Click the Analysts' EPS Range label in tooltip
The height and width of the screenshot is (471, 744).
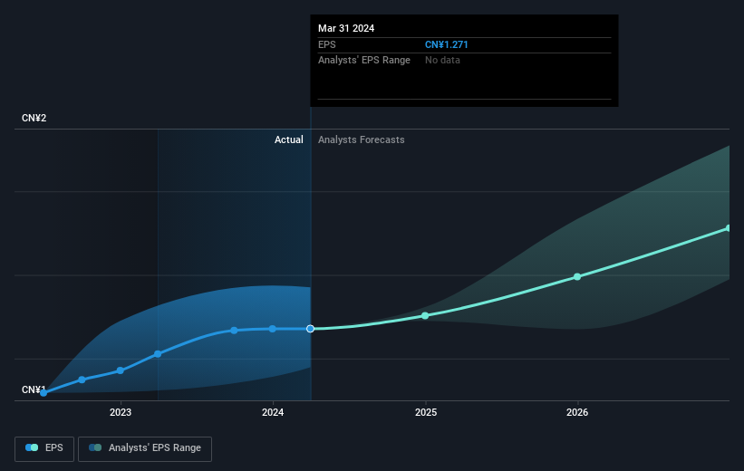pos(364,61)
